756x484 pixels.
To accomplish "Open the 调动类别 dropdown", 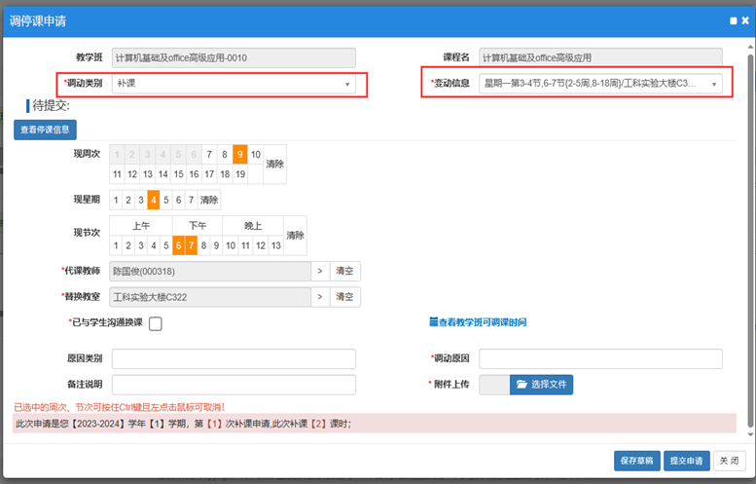I will (x=234, y=85).
